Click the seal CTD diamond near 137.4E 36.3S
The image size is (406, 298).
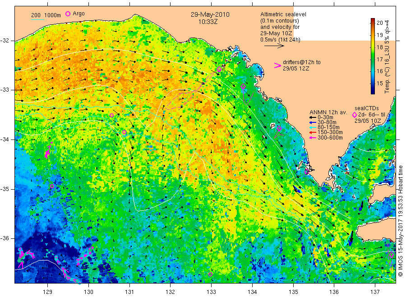click(x=392, y=255)
